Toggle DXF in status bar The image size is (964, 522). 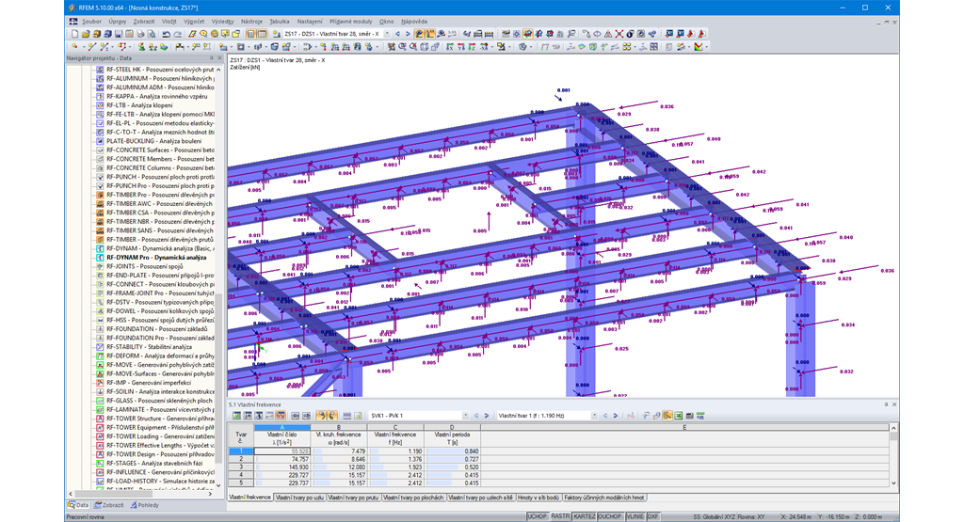(653, 516)
